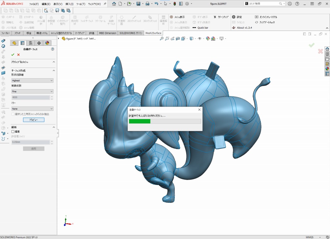
Task: Open the 表示(V) menu
Action: pyautogui.click(x=58, y=4)
